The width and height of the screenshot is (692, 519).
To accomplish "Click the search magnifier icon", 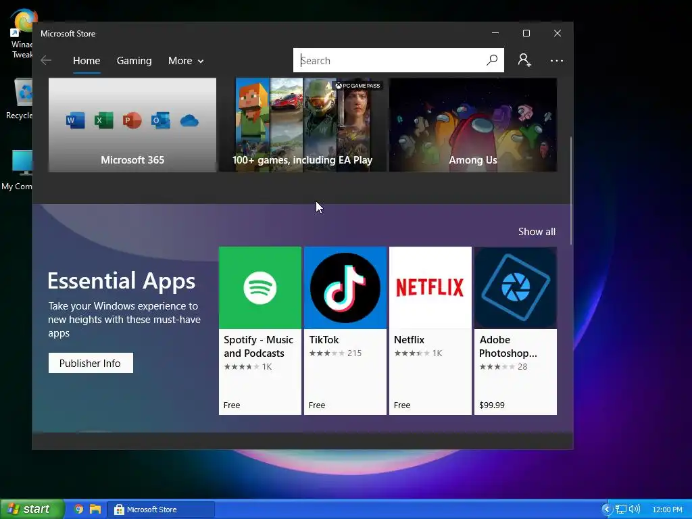I will pyautogui.click(x=492, y=60).
